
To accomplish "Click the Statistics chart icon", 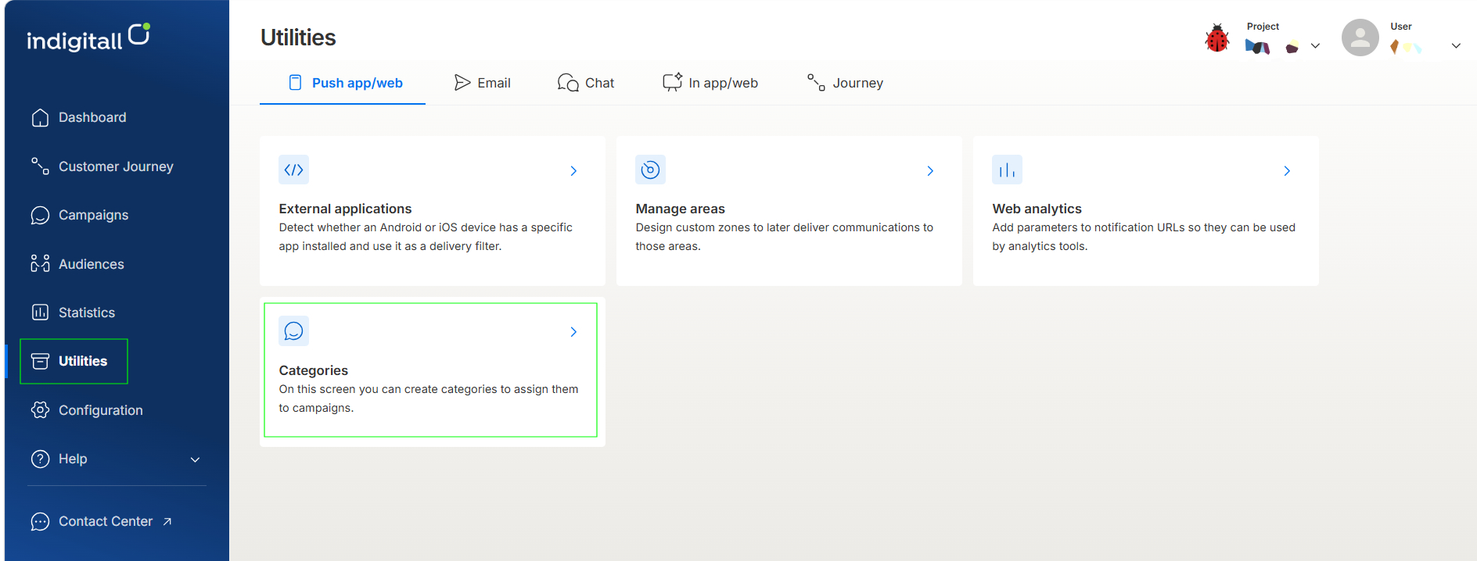I will tap(40, 313).
